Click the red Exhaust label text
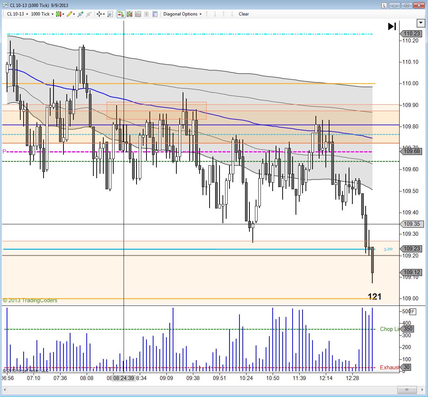The width and height of the screenshot is (428, 397). [390, 367]
